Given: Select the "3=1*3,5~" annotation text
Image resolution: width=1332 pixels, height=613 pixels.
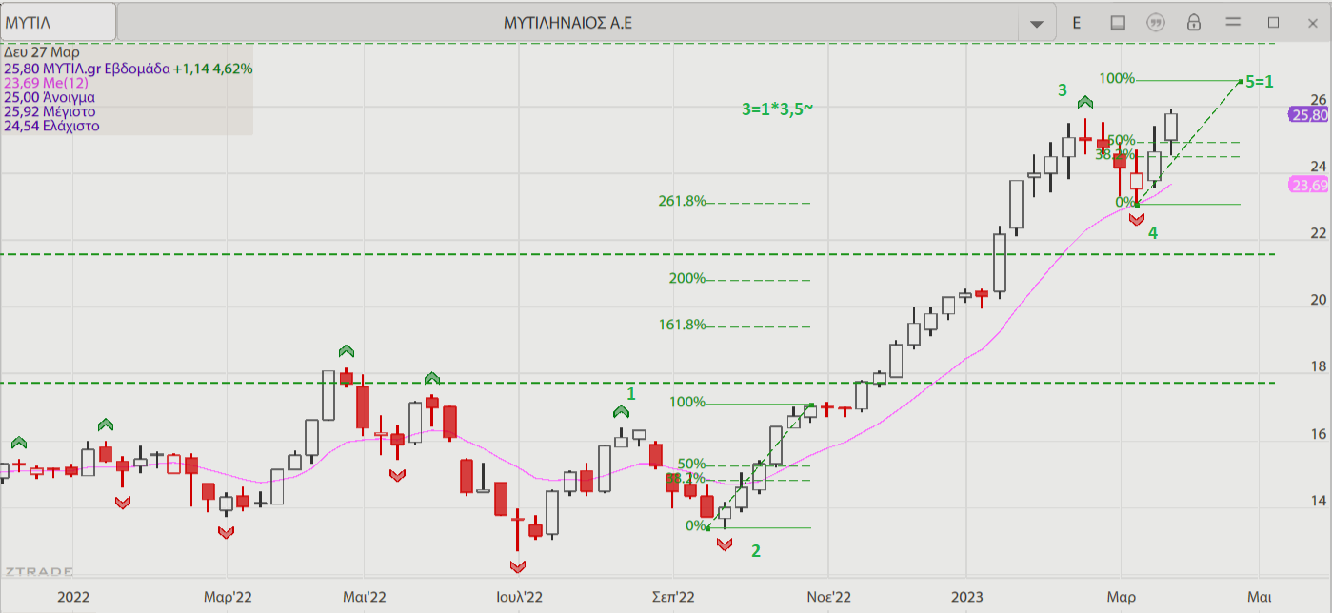Looking at the screenshot, I should (778, 109).
